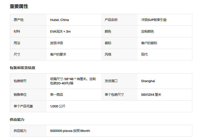This screenshot has height=140, width=202.
Task: Select the 500000 pieces 按照 Month value
Action: coord(70,131)
